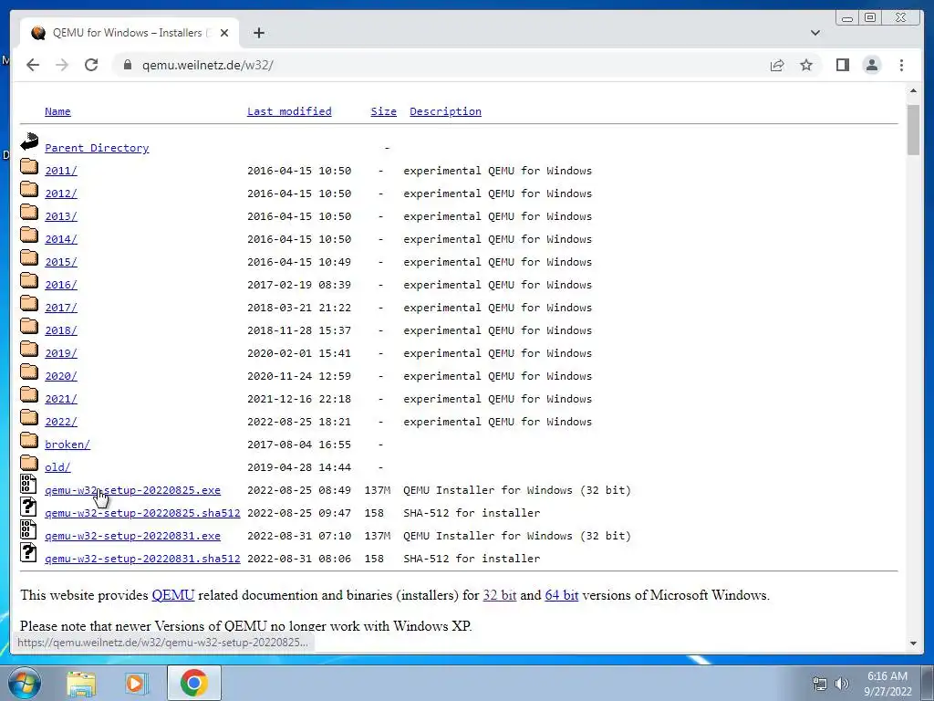Click the browser forward arrow
The height and width of the screenshot is (701, 934).
point(62,65)
